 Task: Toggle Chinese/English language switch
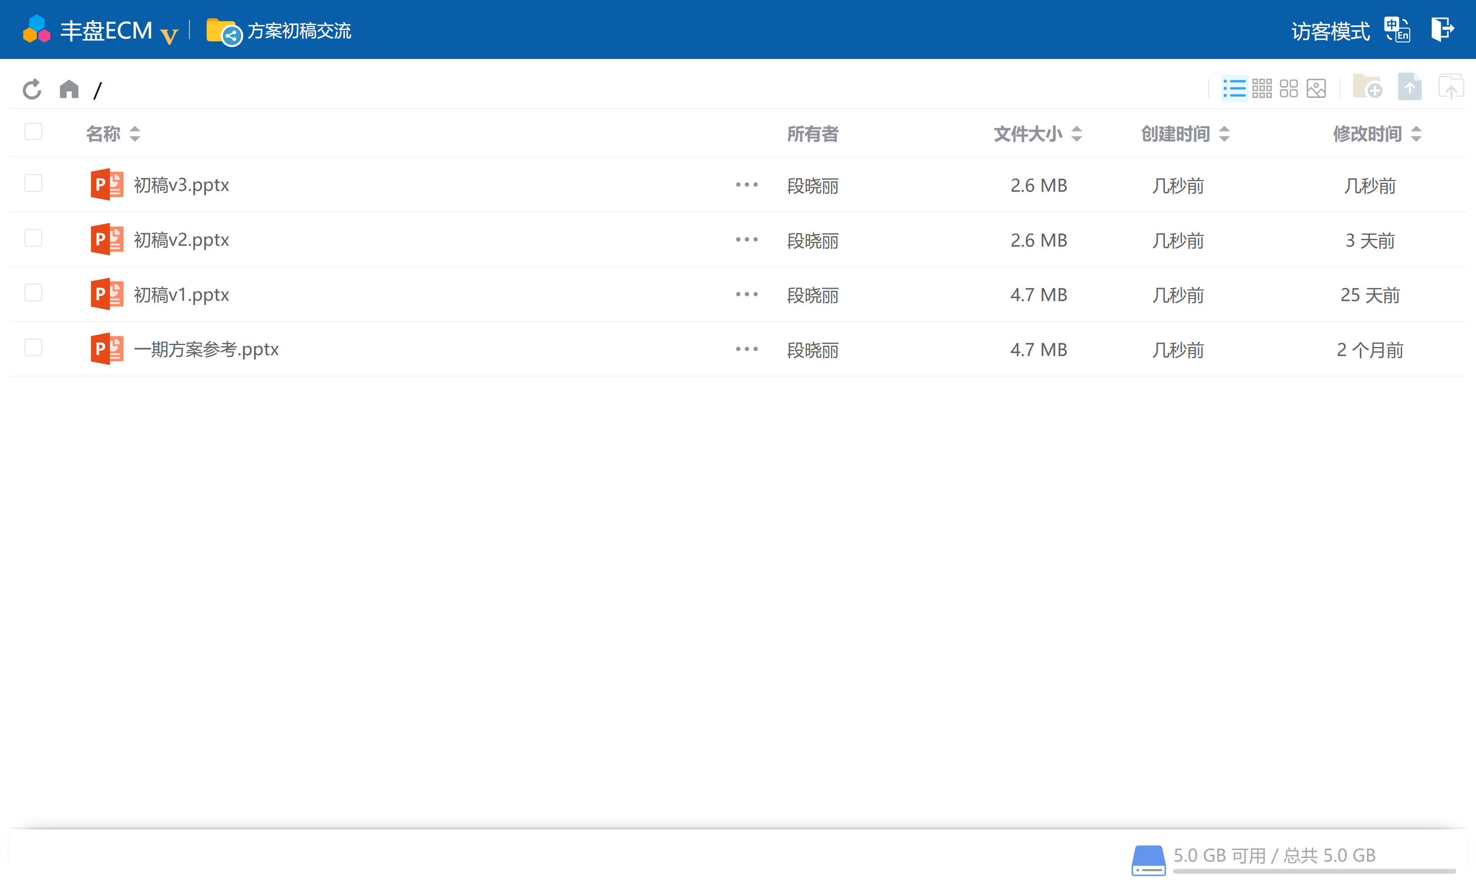(x=1396, y=30)
